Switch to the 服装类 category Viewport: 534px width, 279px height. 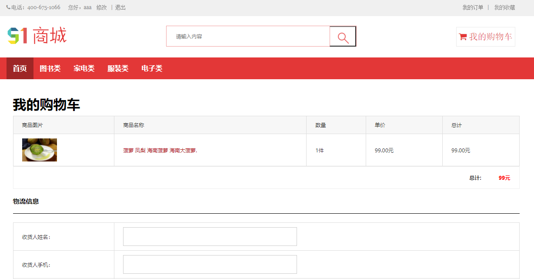pyautogui.click(x=118, y=68)
